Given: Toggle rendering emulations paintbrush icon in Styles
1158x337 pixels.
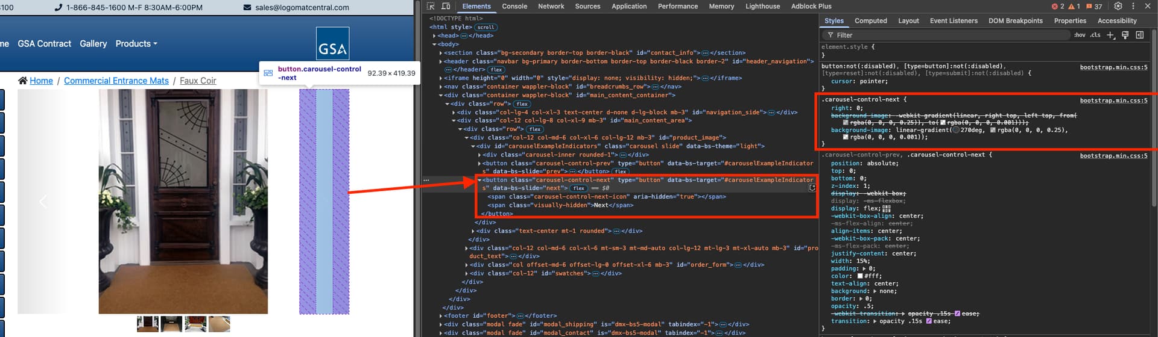Looking at the screenshot, I should pyautogui.click(x=1125, y=35).
